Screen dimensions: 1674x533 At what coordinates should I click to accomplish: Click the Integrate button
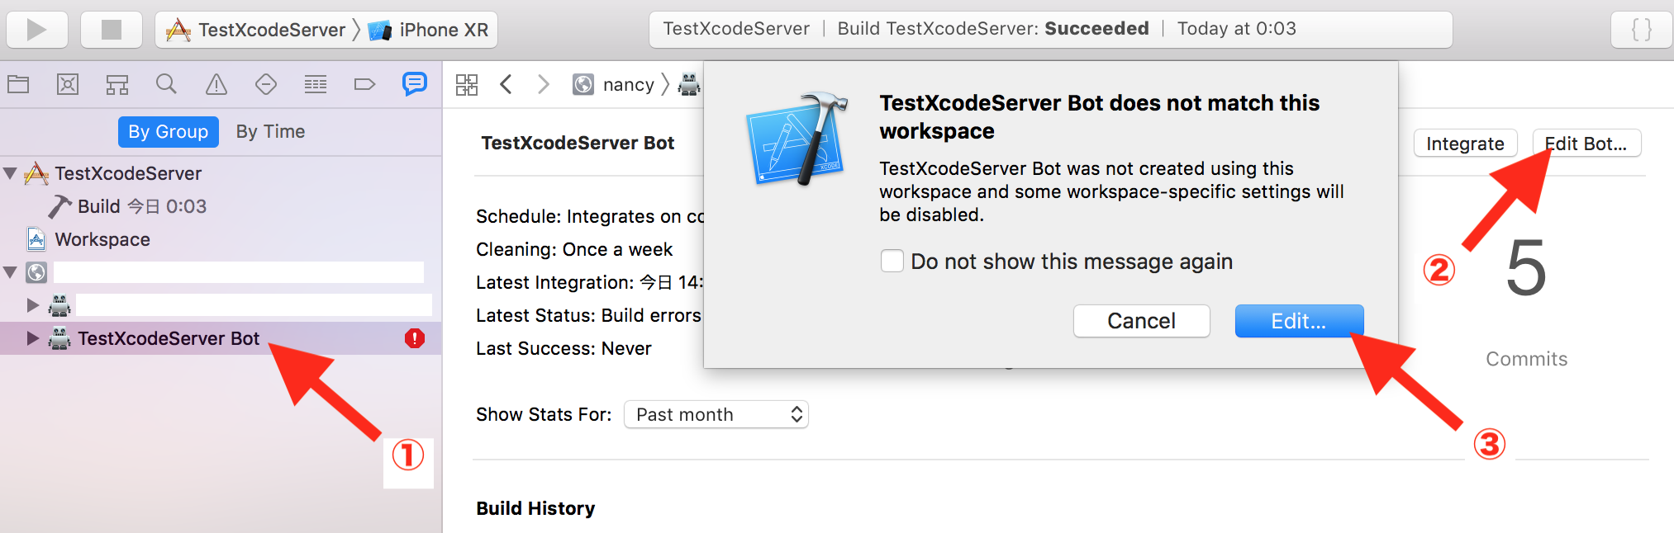pyautogui.click(x=1465, y=144)
